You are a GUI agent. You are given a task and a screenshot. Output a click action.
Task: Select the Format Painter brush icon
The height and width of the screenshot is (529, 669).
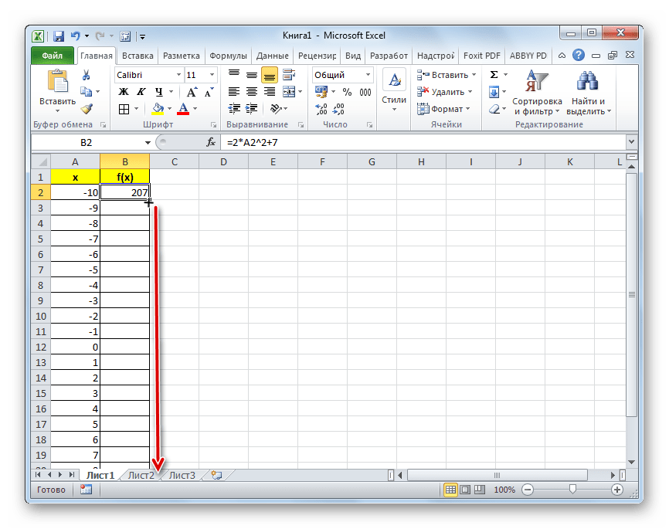87,109
